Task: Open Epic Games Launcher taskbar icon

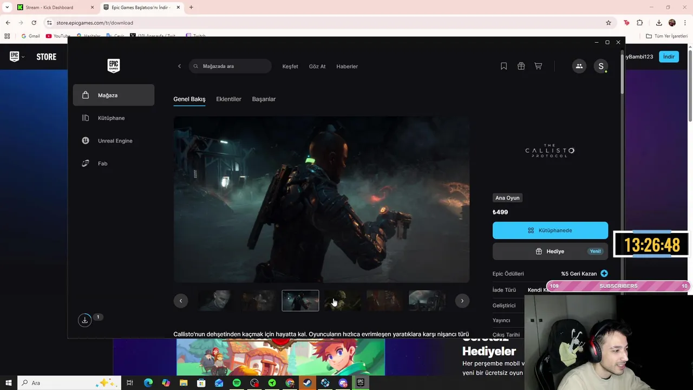Action: [361, 383]
